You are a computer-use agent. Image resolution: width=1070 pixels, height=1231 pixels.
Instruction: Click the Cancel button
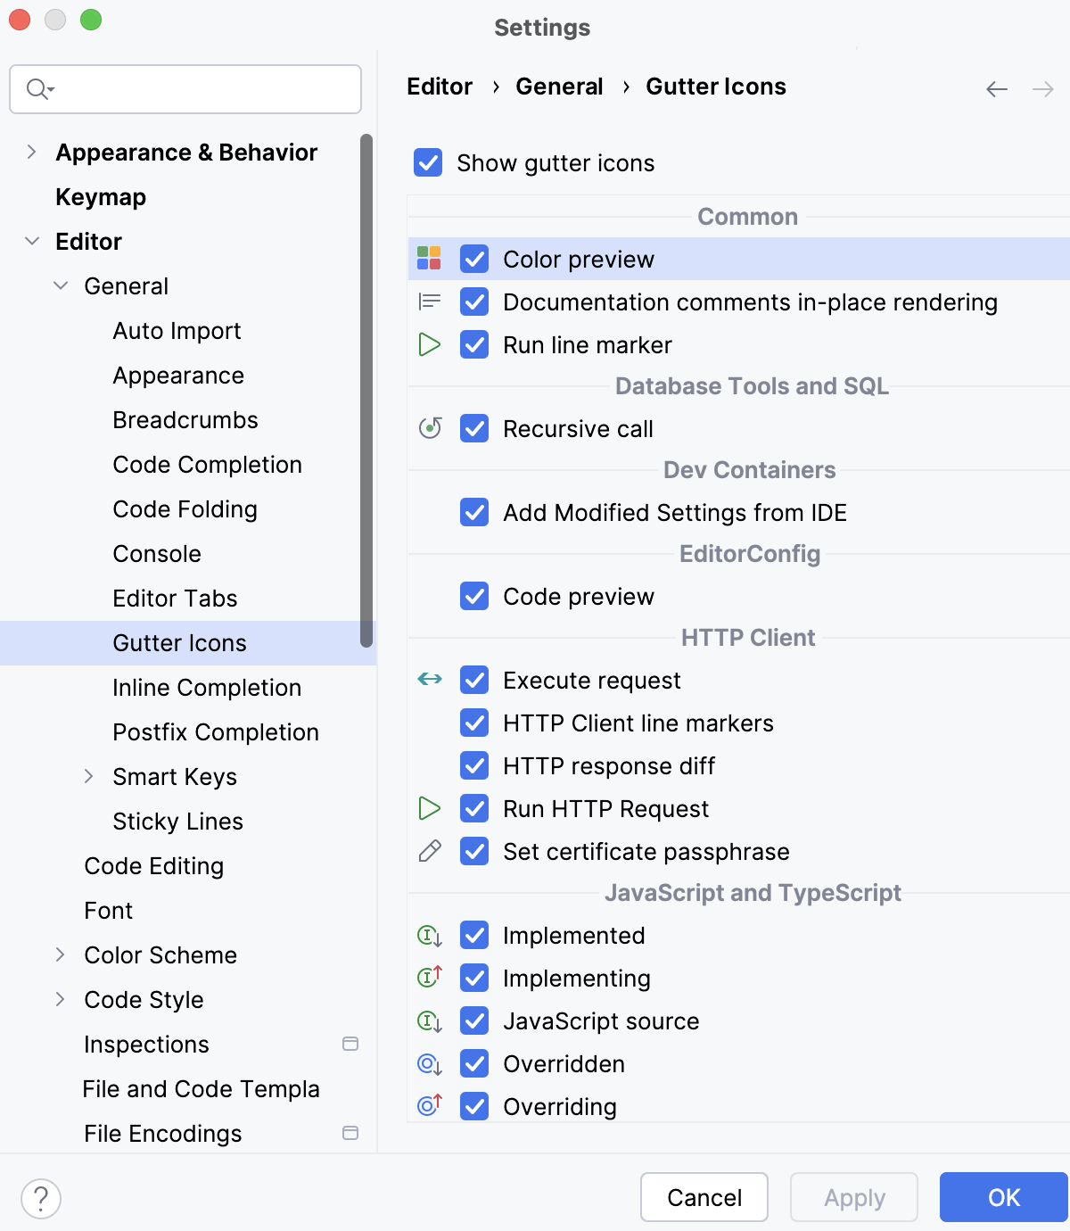click(x=704, y=1197)
